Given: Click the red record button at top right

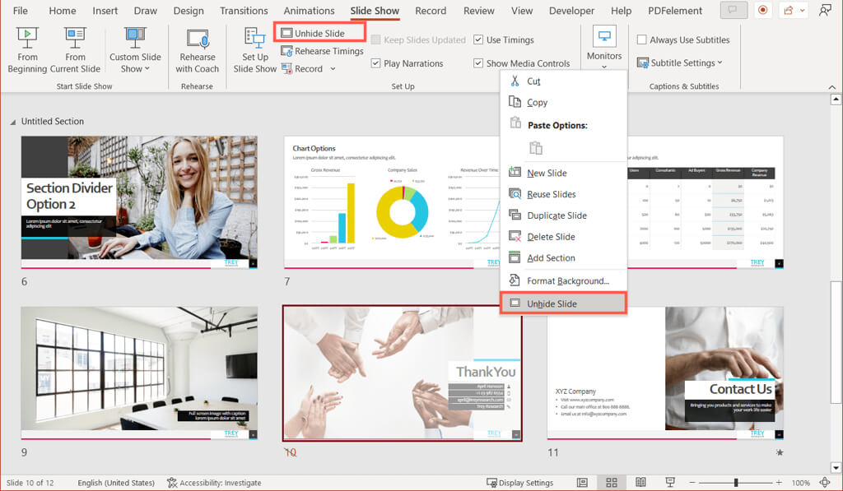Looking at the screenshot, I should point(762,10).
